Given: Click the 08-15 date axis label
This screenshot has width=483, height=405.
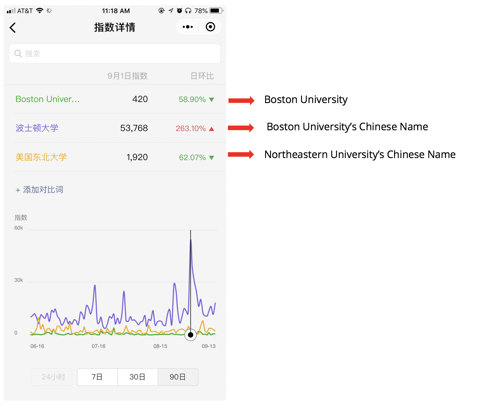Looking at the screenshot, I should [160, 346].
